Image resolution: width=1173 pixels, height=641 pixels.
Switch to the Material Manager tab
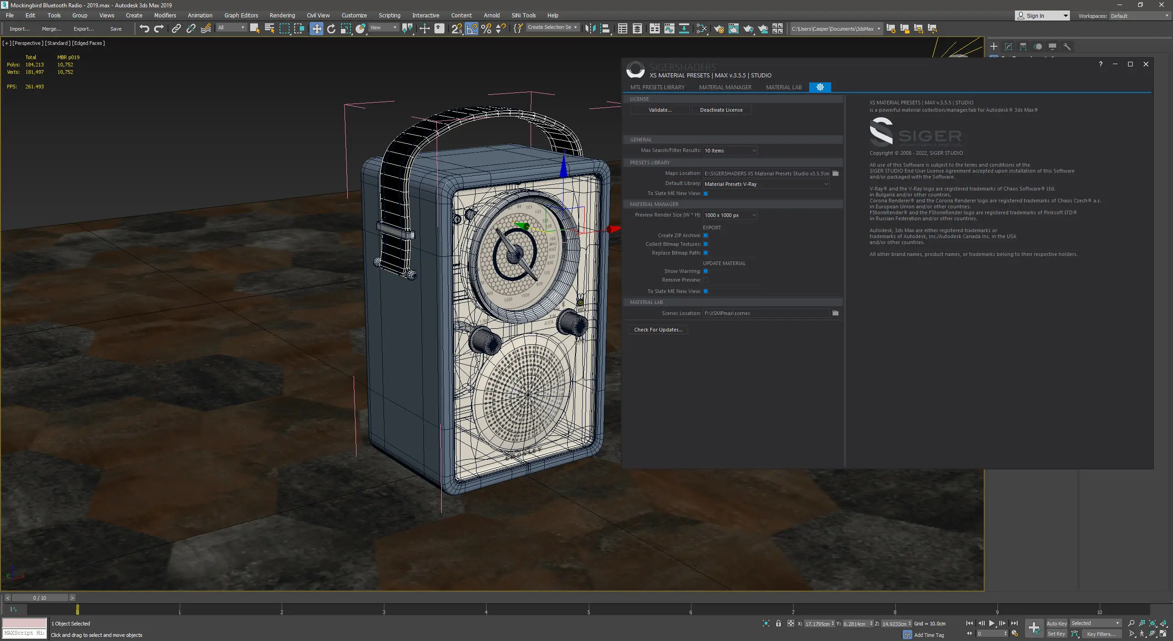tap(725, 87)
